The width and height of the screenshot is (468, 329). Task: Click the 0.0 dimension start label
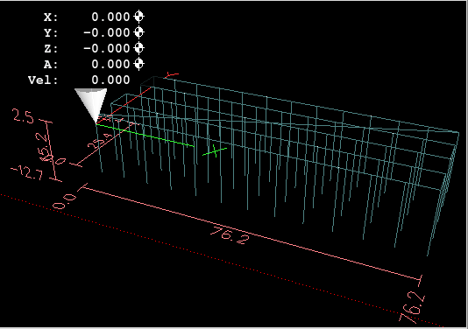[x=65, y=201]
